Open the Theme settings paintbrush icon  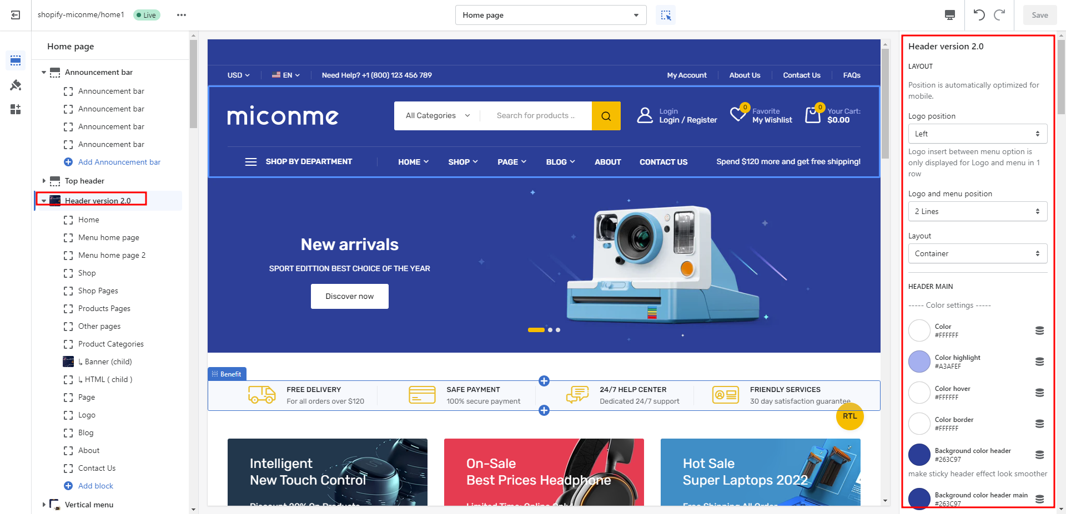[x=16, y=85]
